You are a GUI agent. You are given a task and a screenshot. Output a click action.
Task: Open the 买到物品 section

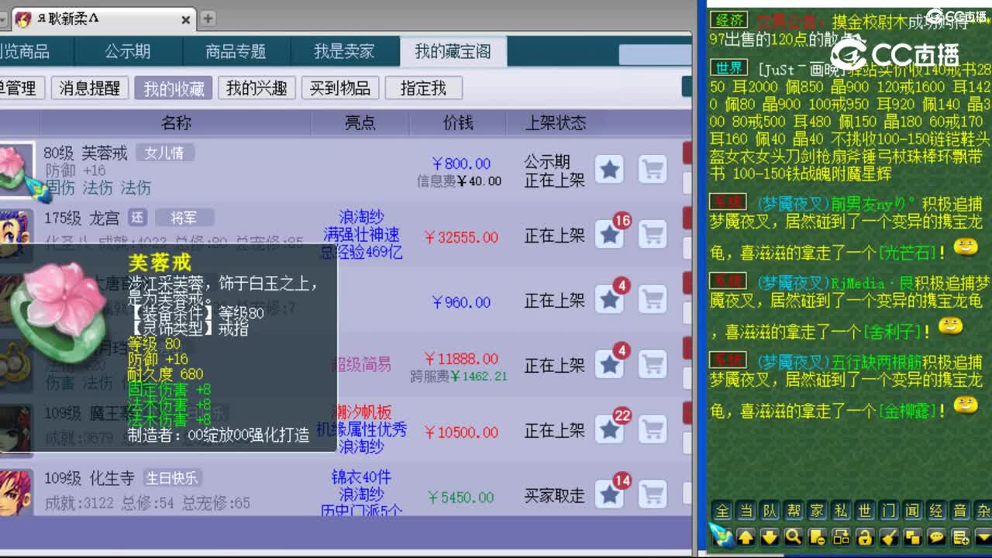(340, 88)
